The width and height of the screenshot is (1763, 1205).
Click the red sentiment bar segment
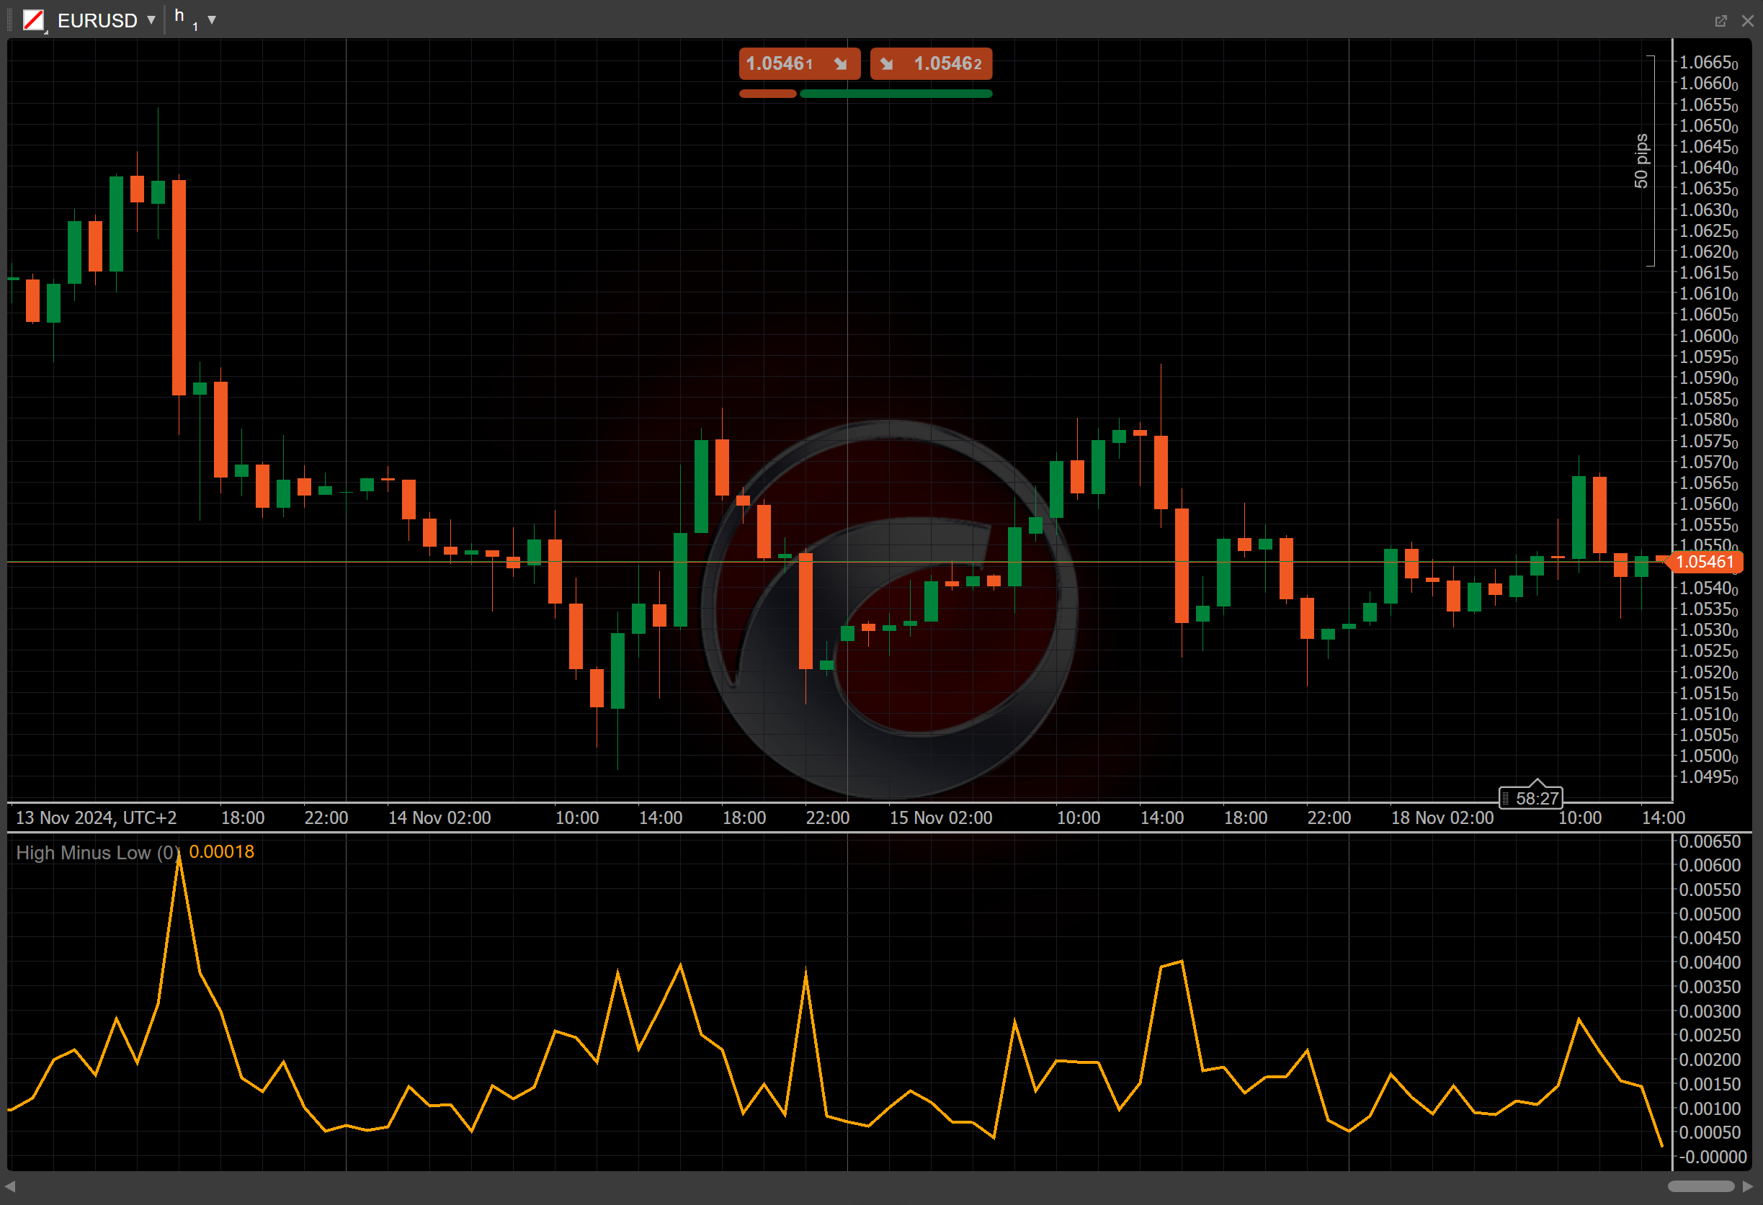(x=767, y=94)
